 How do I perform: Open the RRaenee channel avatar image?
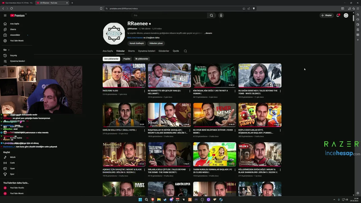114,34
